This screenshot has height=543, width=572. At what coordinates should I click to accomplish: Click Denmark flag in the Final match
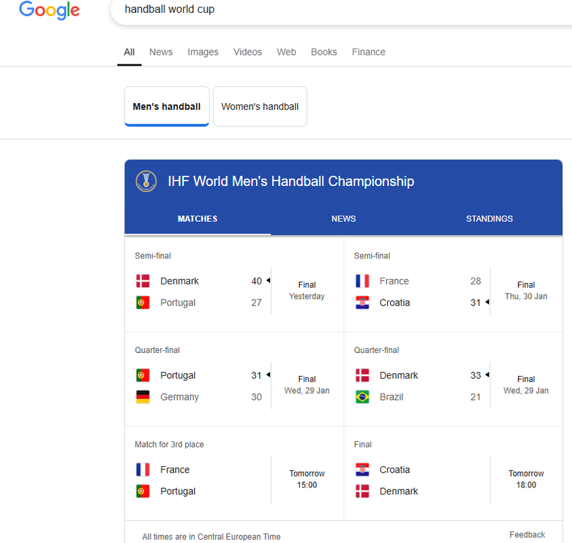click(362, 491)
